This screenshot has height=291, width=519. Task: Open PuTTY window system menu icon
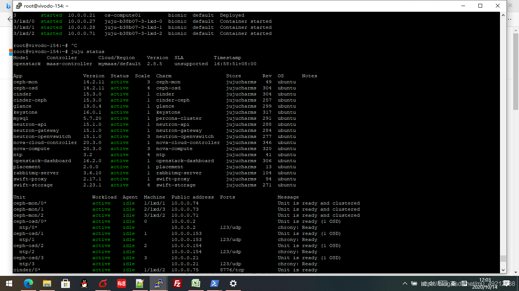tap(18, 6)
